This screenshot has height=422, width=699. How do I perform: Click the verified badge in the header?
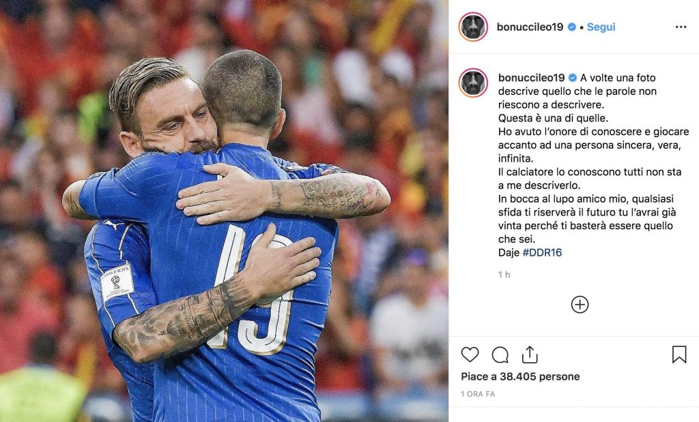pos(571,27)
